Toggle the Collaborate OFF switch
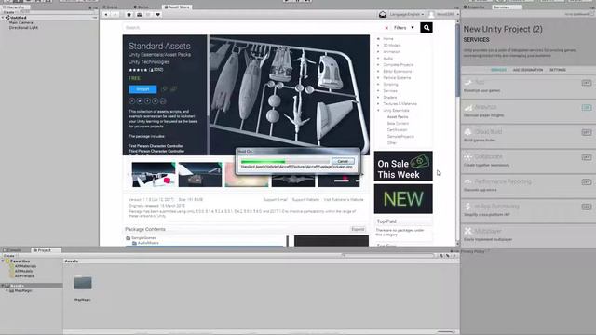 [587, 157]
